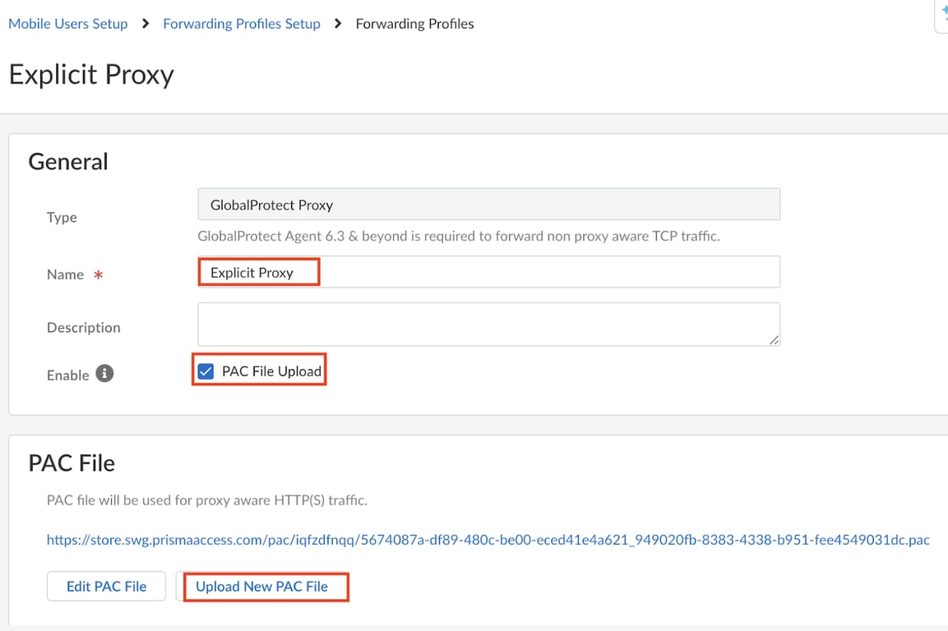Image resolution: width=948 pixels, height=631 pixels.
Task: Click the info icon next to Enable
Action: coord(104,374)
